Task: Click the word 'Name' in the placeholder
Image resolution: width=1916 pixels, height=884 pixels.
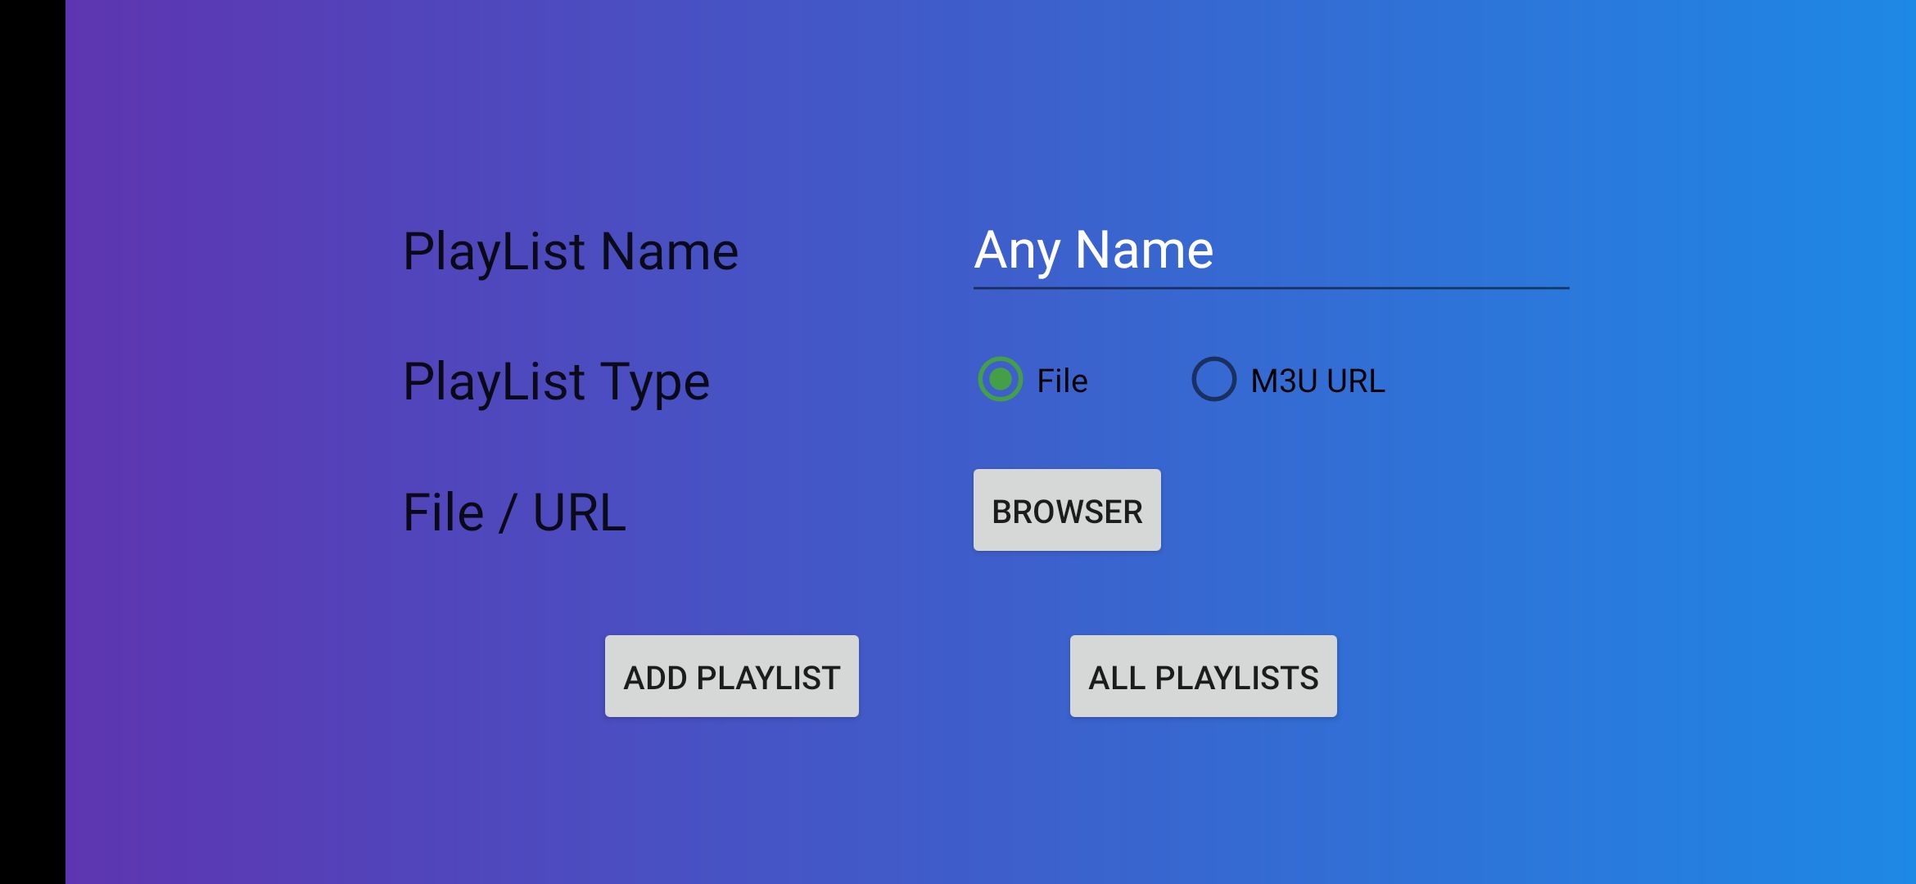Action: pos(1144,250)
